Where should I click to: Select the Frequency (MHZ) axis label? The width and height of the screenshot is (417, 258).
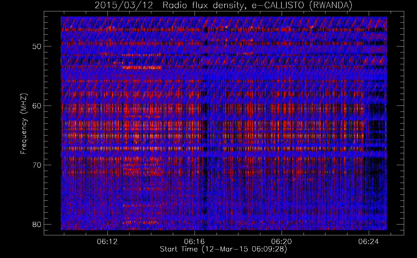tap(24, 124)
